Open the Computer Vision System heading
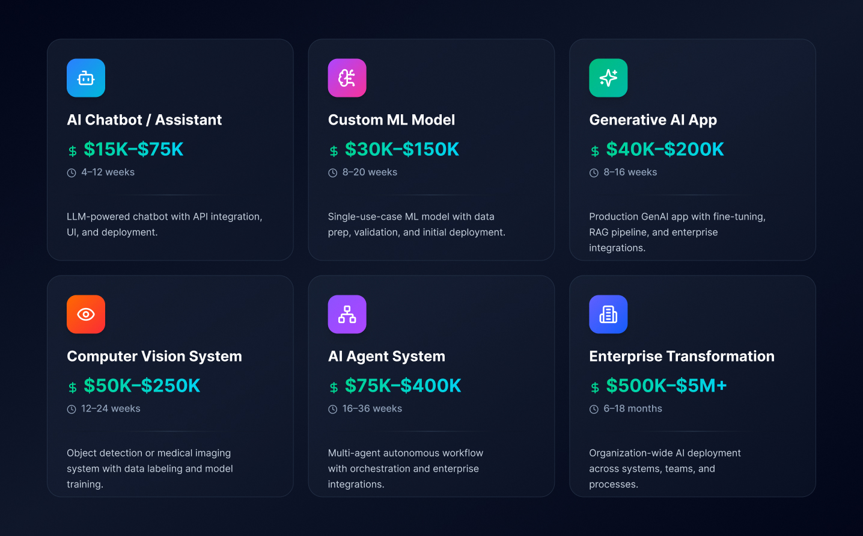The width and height of the screenshot is (863, 536). [154, 356]
